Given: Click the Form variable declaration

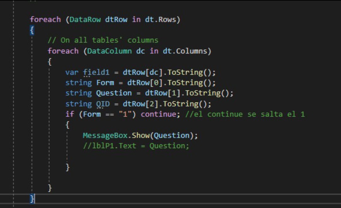Looking at the screenshot, I should (106, 83).
